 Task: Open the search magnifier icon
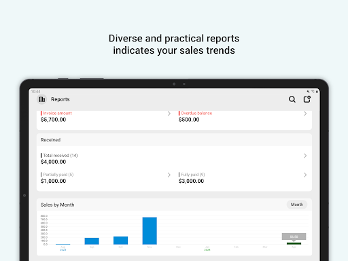click(292, 99)
